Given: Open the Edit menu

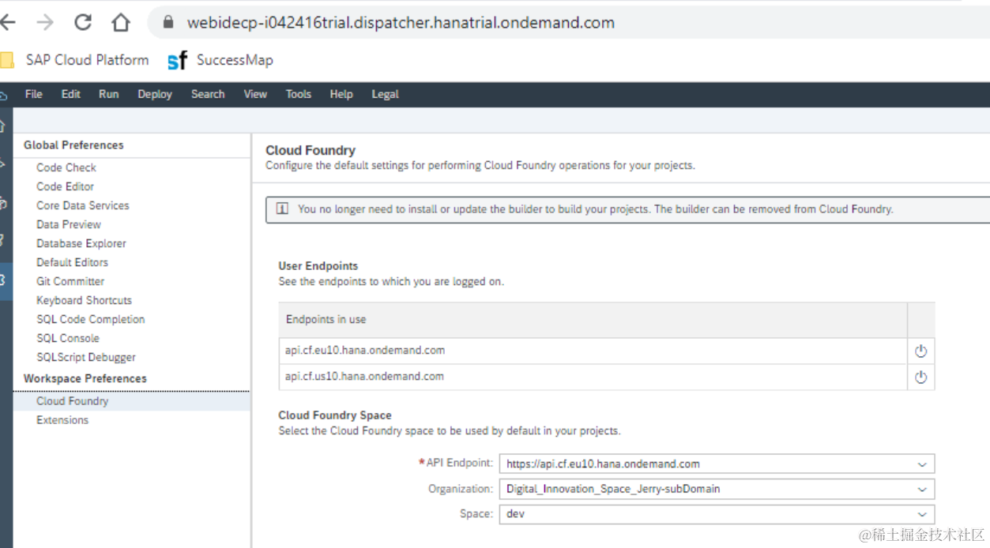Looking at the screenshot, I should click(71, 94).
